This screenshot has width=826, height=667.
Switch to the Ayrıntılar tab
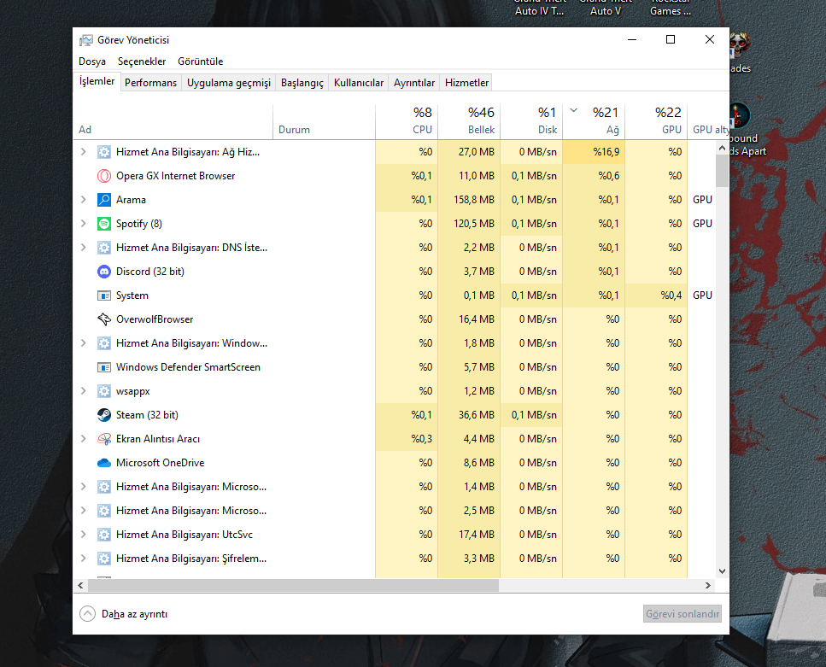coord(414,83)
